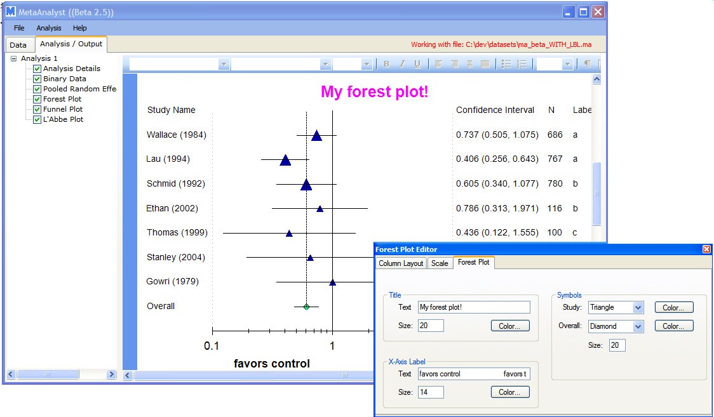The image size is (714, 417).
Task: Toggle the L'Abbe Plot checkbox
Action: (37, 119)
